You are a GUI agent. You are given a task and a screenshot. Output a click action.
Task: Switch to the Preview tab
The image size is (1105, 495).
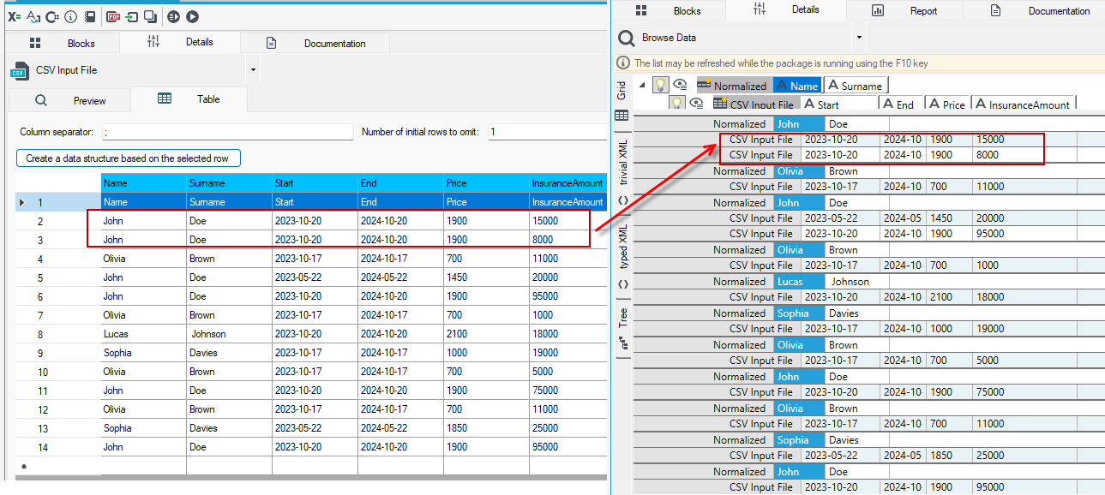pos(70,100)
